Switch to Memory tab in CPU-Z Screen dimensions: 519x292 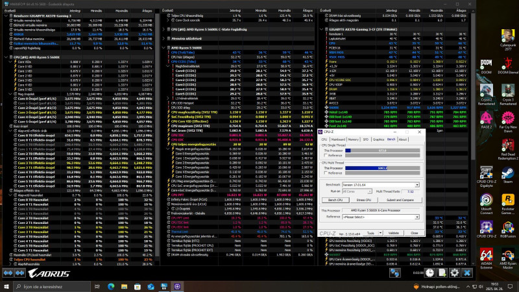(353, 140)
